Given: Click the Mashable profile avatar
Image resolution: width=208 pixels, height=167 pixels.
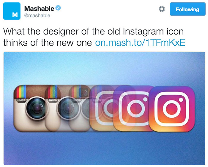Looking at the screenshot, I should (x=12, y=12).
